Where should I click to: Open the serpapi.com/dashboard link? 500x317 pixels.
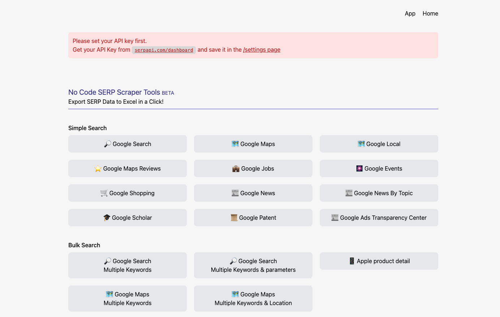[164, 50]
